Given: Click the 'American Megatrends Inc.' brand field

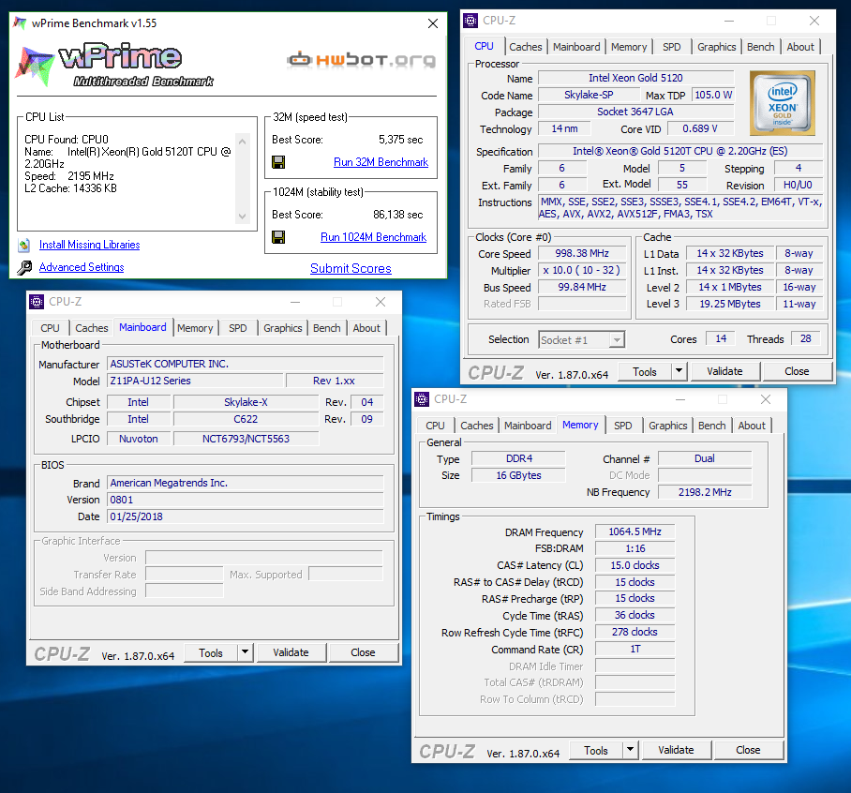Looking at the screenshot, I should [x=246, y=483].
